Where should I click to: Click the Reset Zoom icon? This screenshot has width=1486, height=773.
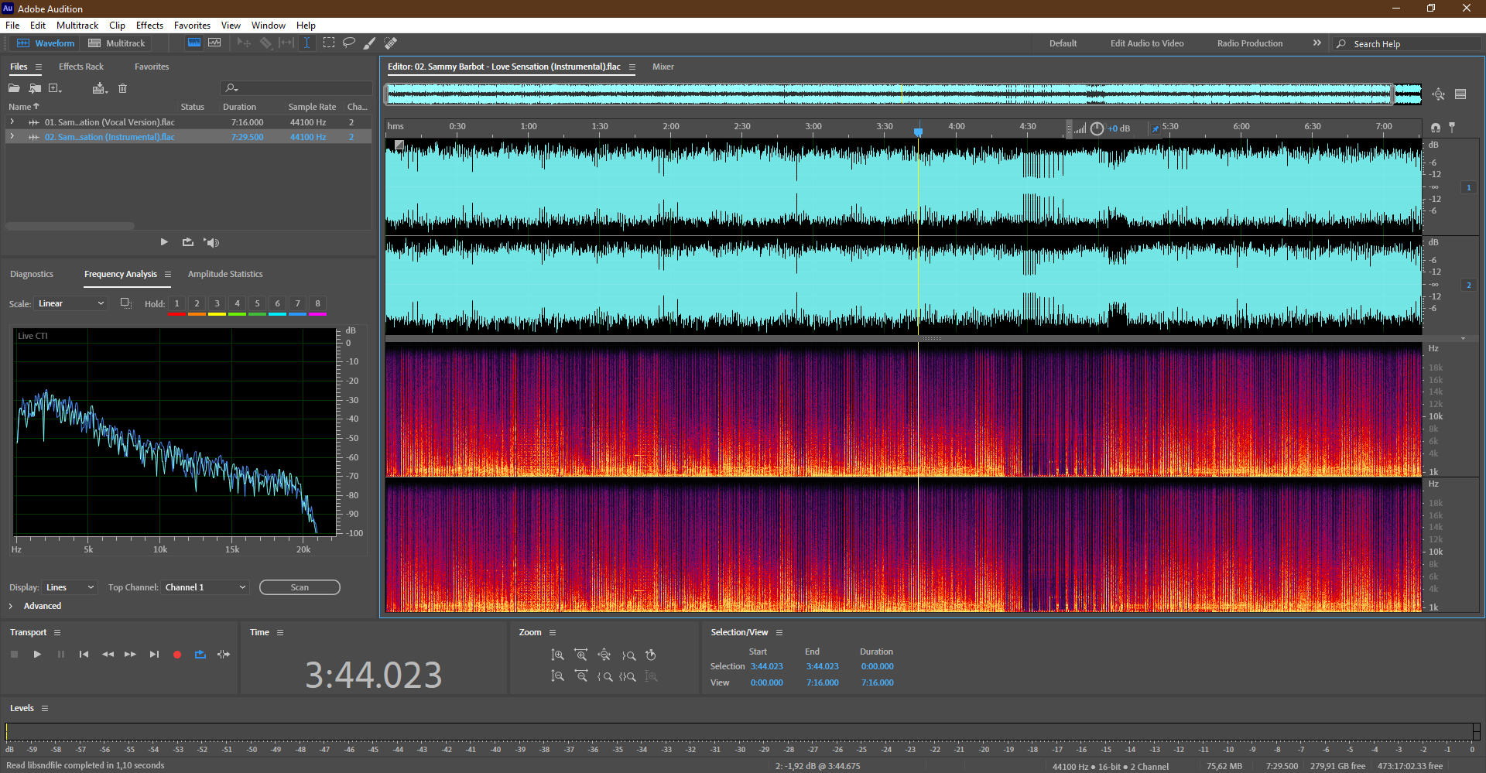(x=651, y=655)
